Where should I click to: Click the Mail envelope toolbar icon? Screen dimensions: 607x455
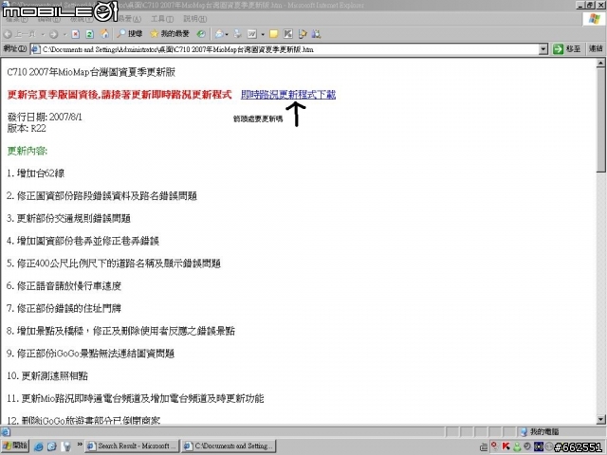[x=219, y=34]
